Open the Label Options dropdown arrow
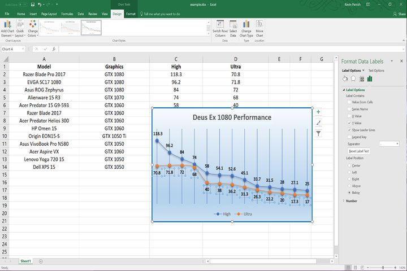 coord(363,71)
